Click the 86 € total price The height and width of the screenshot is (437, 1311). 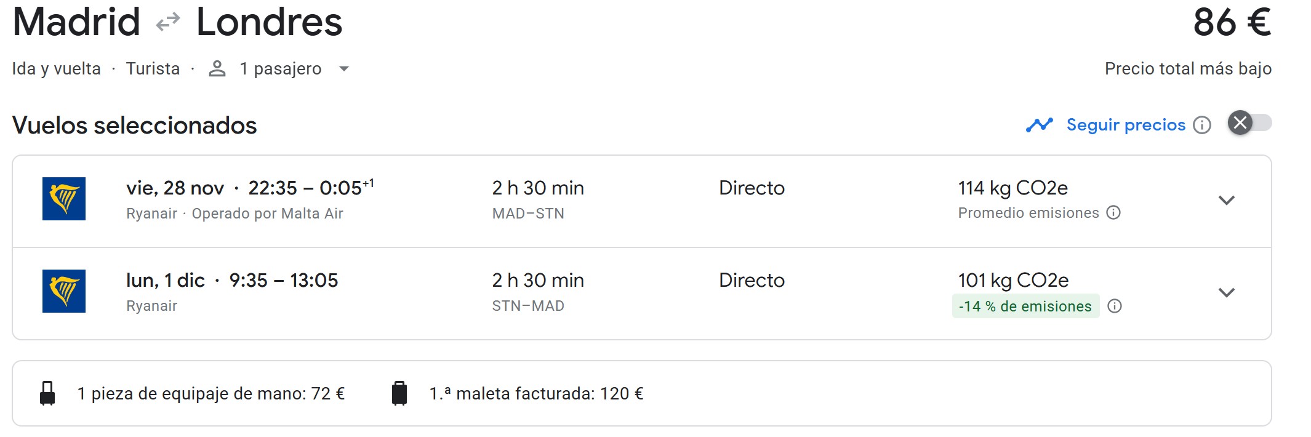click(1232, 23)
